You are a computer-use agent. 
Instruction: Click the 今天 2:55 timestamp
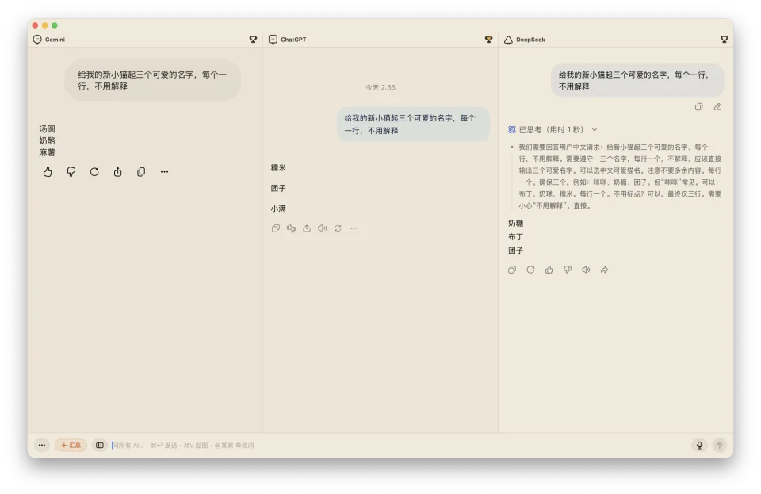[380, 87]
